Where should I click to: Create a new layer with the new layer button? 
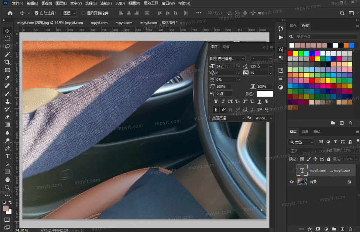[342, 229]
